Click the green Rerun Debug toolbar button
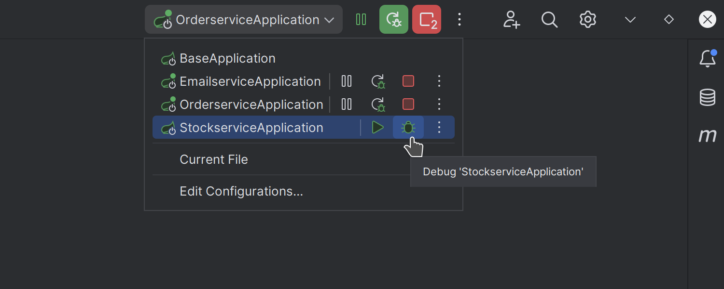The width and height of the screenshot is (724, 289). click(x=394, y=19)
